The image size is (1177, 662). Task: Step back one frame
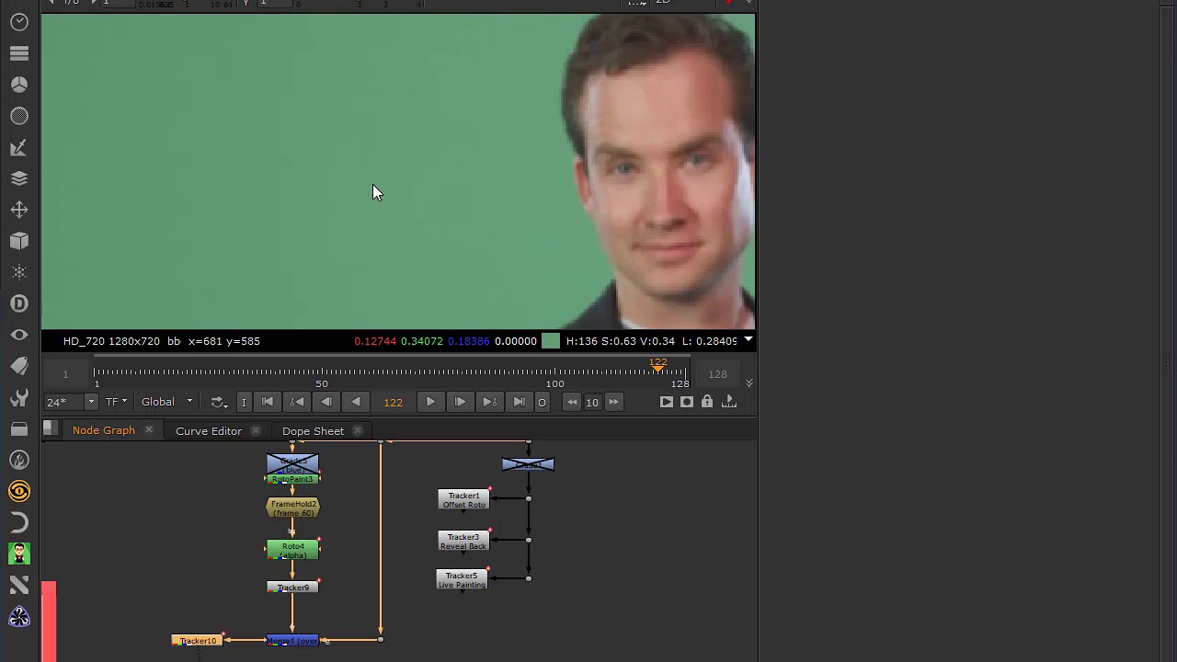326,402
